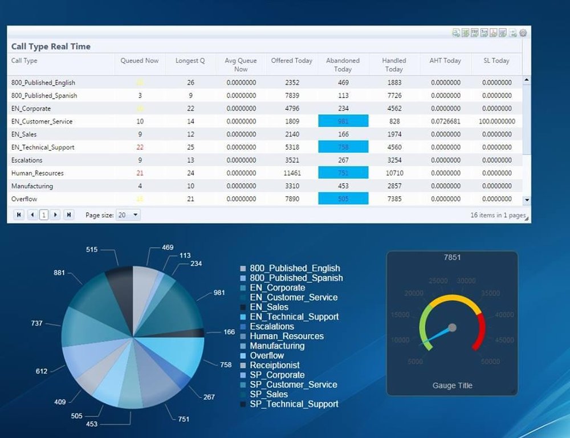Export the grid to a Word document
The height and width of the screenshot is (438, 570).
point(503,33)
